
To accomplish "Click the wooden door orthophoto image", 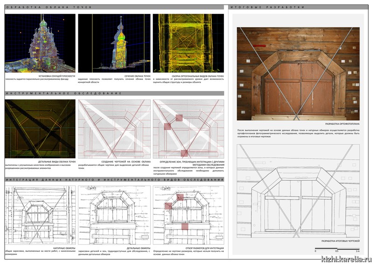I will 298,74.
